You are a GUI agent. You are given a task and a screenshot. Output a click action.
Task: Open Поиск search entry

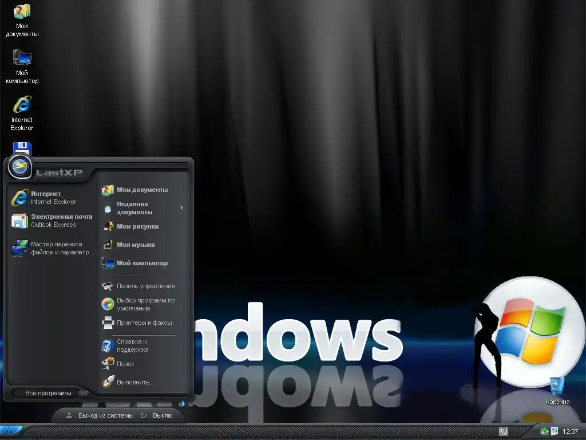click(x=118, y=364)
